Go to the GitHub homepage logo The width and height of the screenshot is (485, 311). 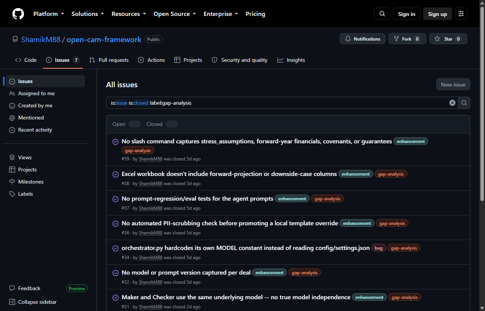pos(18,14)
